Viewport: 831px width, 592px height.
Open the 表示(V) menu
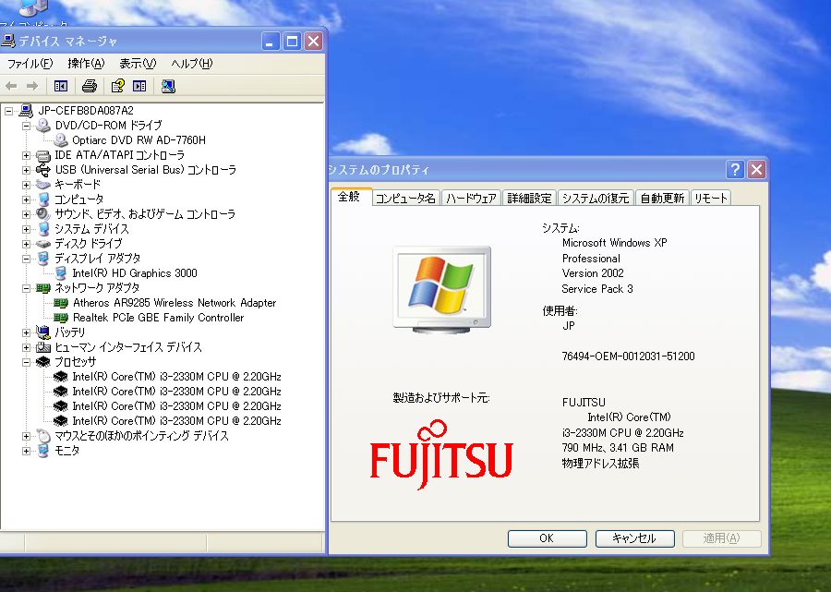[x=138, y=64]
